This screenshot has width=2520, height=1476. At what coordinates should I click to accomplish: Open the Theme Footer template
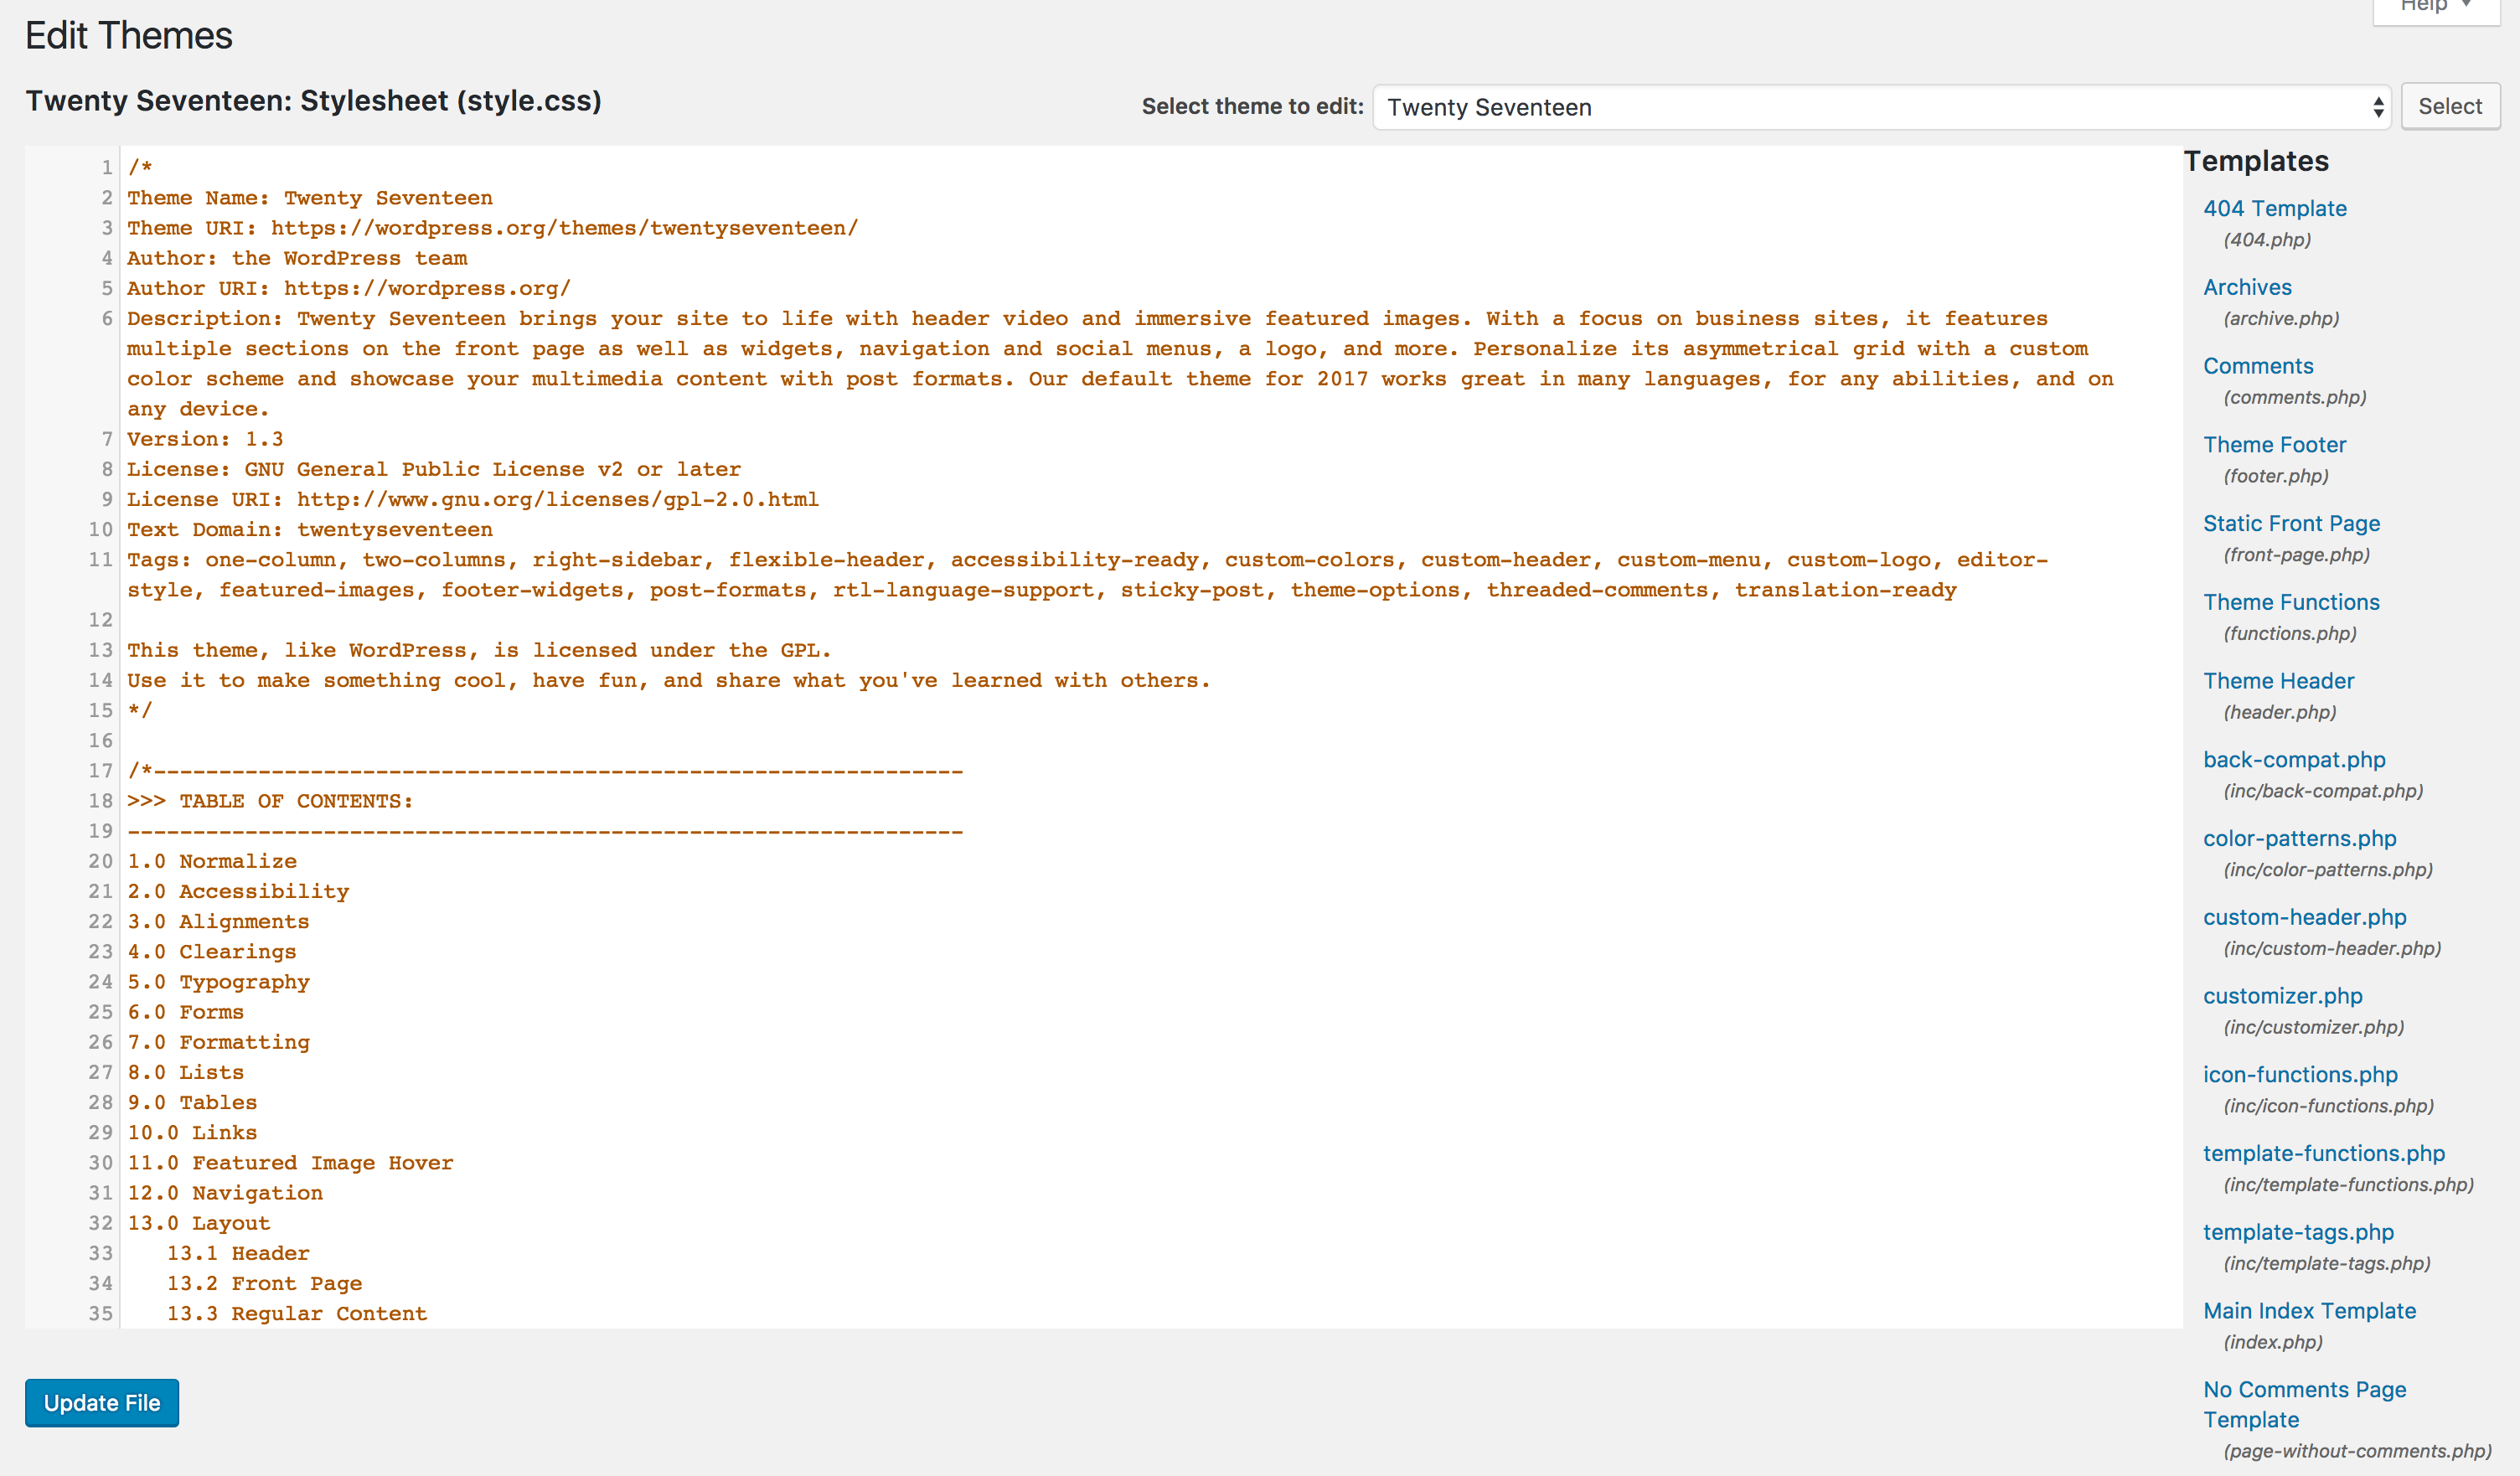point(2274,445)
